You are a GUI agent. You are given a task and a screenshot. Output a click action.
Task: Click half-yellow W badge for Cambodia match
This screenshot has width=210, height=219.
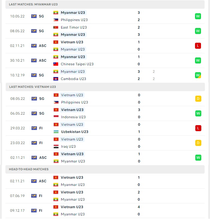[x=198, y=75]
